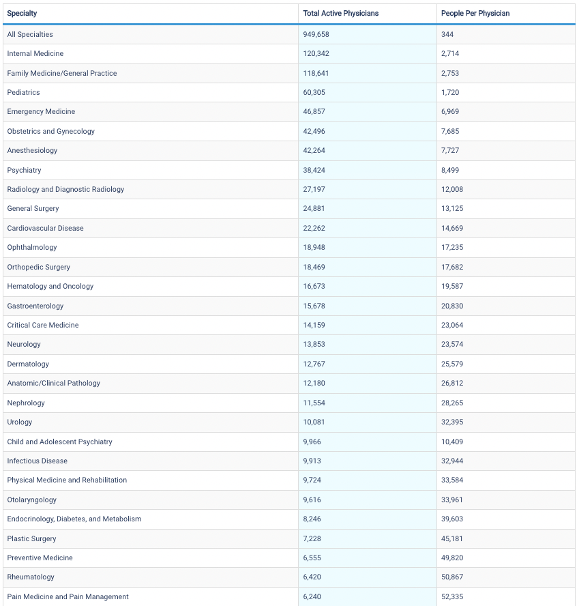Select the All Specialties row label
579x606 pixels.
[x=30, y=34]
